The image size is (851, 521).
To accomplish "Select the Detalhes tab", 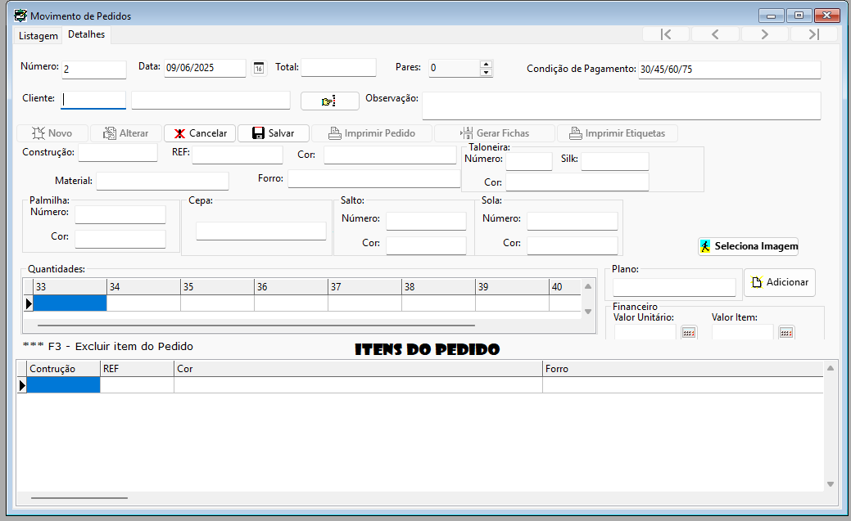I will pyautogui.click(x=85, y=34).
